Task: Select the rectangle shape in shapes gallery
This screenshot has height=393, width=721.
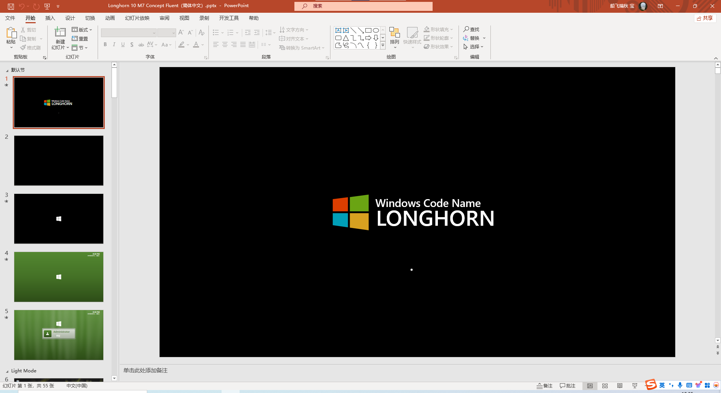Action: click(368, 30)
